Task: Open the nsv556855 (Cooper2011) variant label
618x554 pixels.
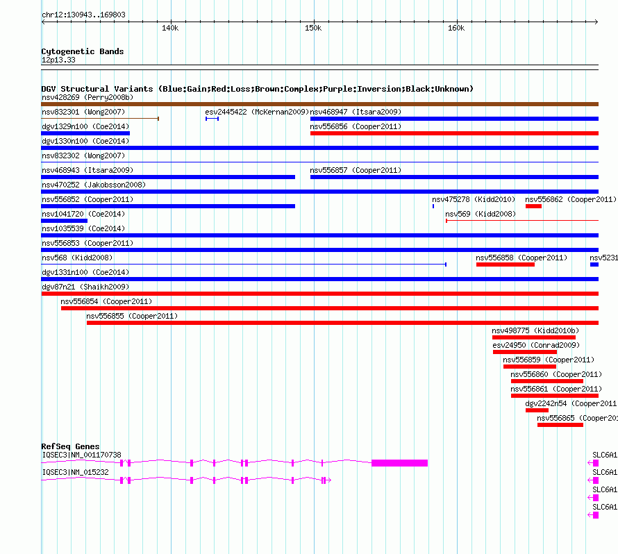Action: (x=132, y=316)
